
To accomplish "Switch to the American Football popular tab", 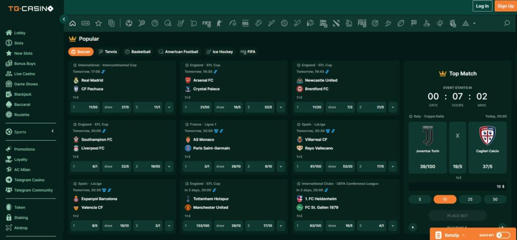I will pos(178,52).
